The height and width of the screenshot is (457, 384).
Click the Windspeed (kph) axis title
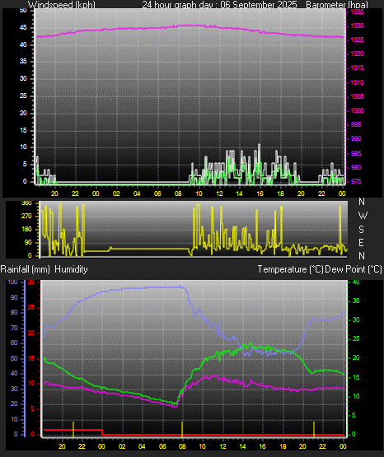(x=62, y=4)
